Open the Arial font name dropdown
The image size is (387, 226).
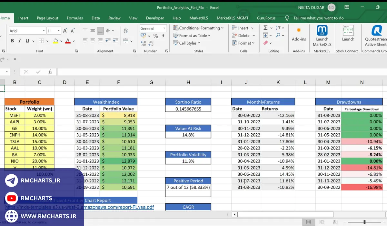pyautogui.click(x=44, y=31)
